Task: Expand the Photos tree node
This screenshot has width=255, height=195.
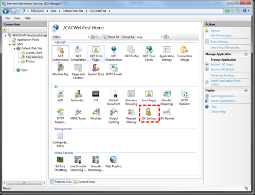Action: tap(19, 62)
